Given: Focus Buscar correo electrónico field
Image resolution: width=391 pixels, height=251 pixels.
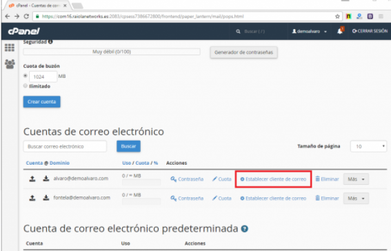Looking at the screenshot, I should (x=65, y=146).
